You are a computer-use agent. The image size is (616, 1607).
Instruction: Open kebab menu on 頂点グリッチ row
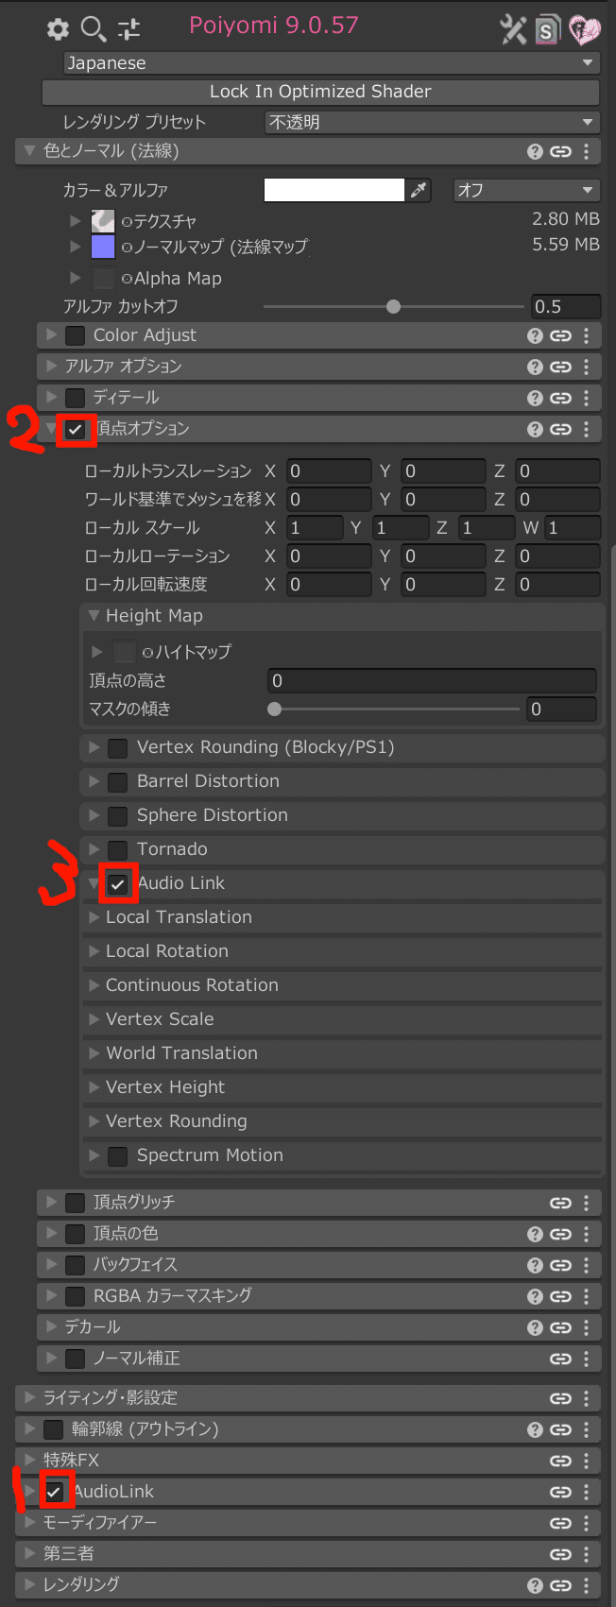(587, 1203)
